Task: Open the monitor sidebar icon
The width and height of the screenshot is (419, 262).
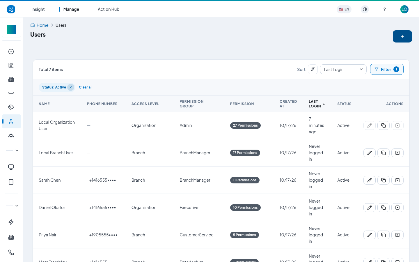Action: 11,167
